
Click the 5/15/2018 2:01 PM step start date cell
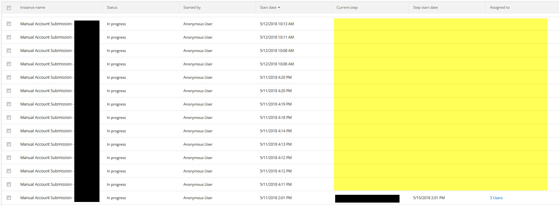[x=429, y=198]
